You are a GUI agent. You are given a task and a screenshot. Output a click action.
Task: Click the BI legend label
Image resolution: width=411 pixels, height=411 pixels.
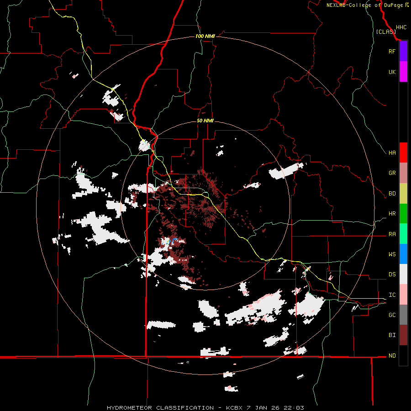(x=392, y=335)
